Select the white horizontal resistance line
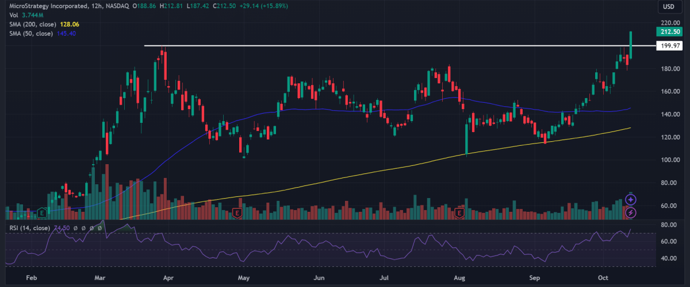The image size is (690, 287). click(x=345, y=45)
